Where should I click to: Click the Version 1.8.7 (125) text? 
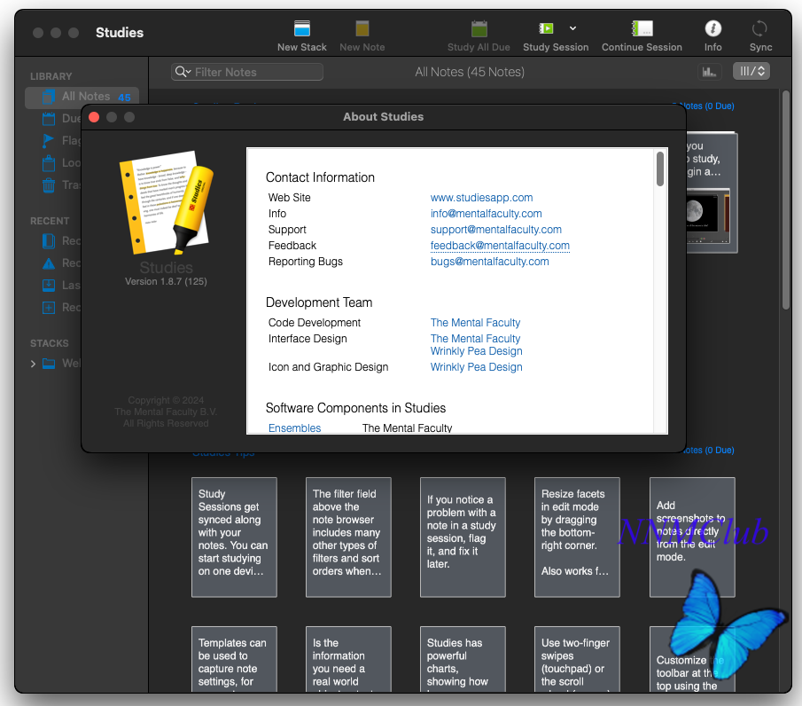[166, 281]
